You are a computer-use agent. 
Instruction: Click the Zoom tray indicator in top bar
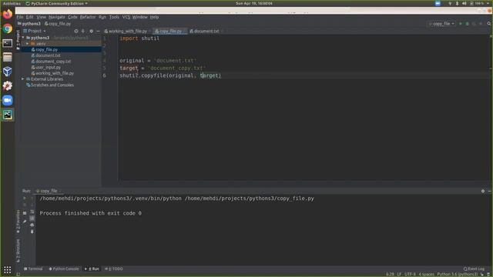(438, 3)
